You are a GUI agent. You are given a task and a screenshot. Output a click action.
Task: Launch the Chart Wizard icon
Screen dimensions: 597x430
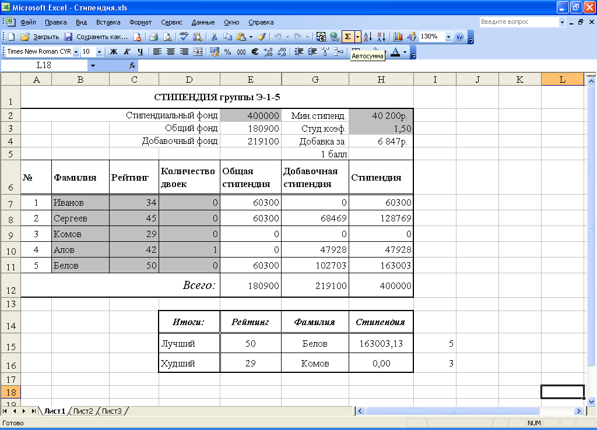(398, 37)
